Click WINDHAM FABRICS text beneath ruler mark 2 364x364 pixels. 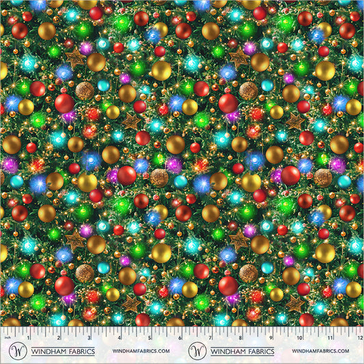click(63, 351)
